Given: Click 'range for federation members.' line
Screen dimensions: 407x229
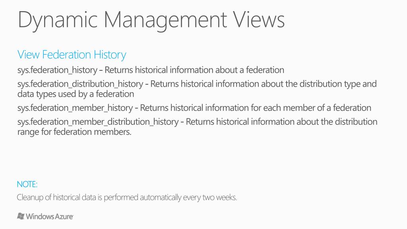Looking at the screenshot, I should [x=74, y=132].
